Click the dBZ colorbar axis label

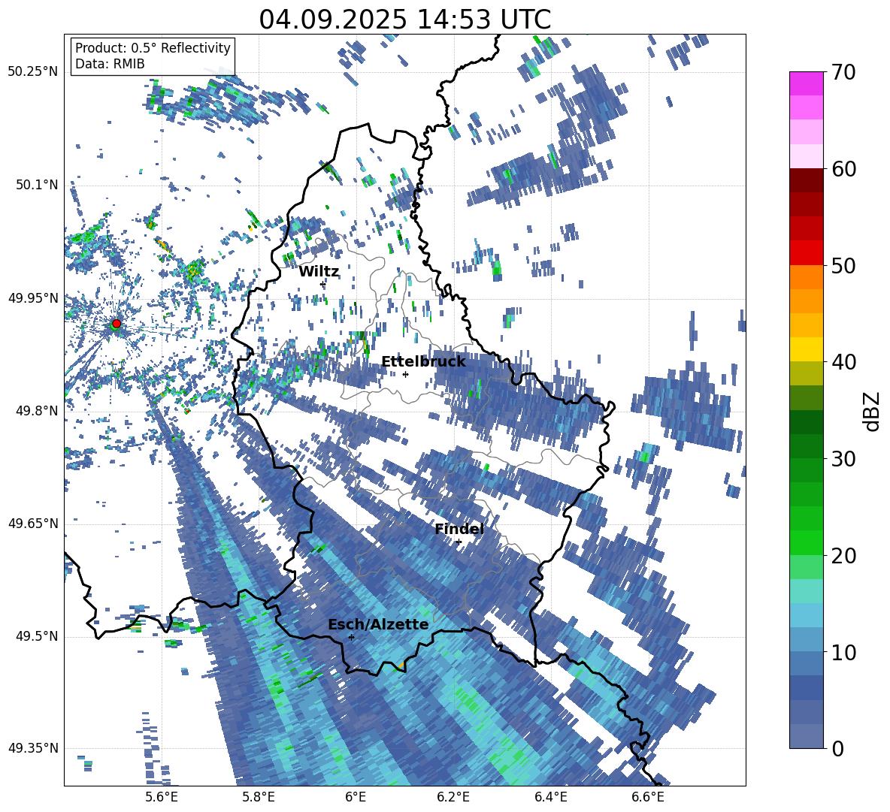click(873, 411)
